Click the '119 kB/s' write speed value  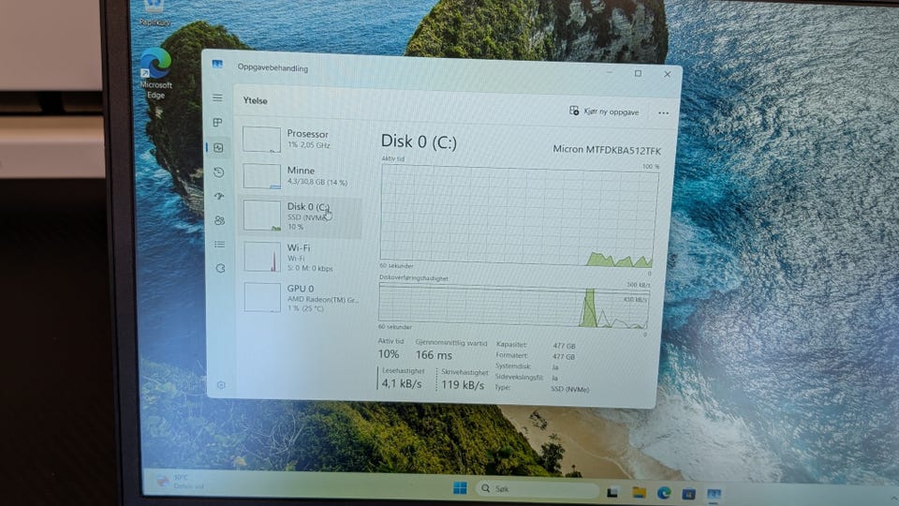[x=463, y=384]
